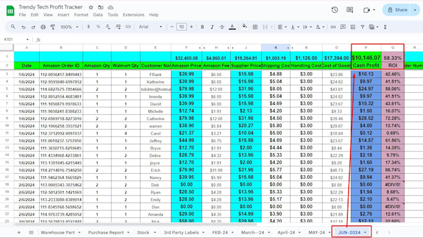This screenshot has height=238, width=423.
Task: Redo the last action
Action: pyautogui.click(x=33, y=27)
